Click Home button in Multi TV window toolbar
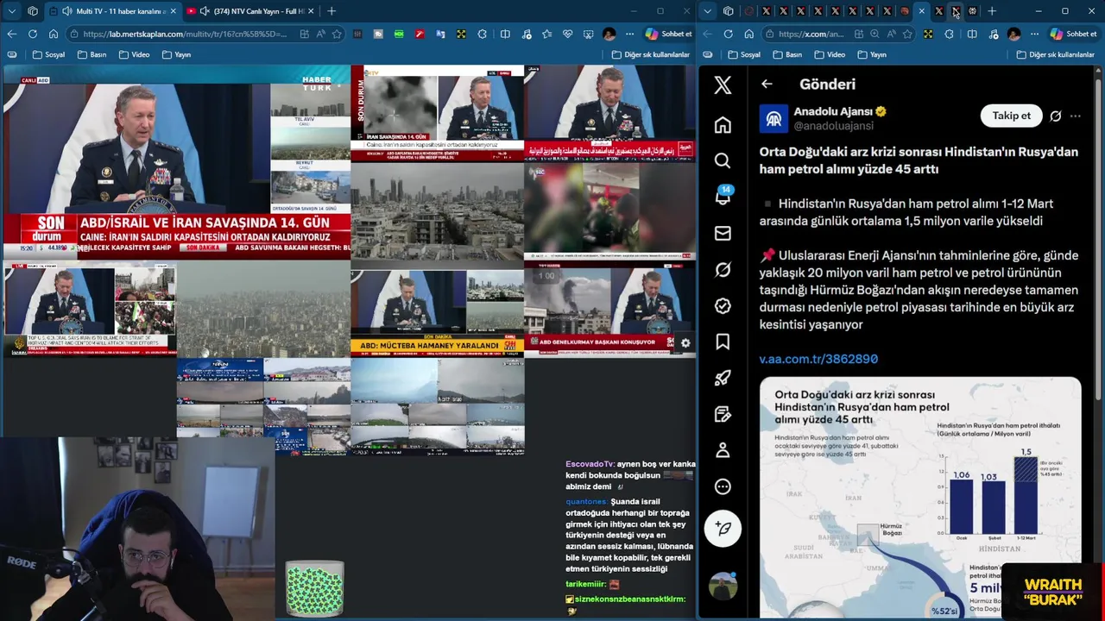This screenshot has width=1105, height=621. click(53, 34)
